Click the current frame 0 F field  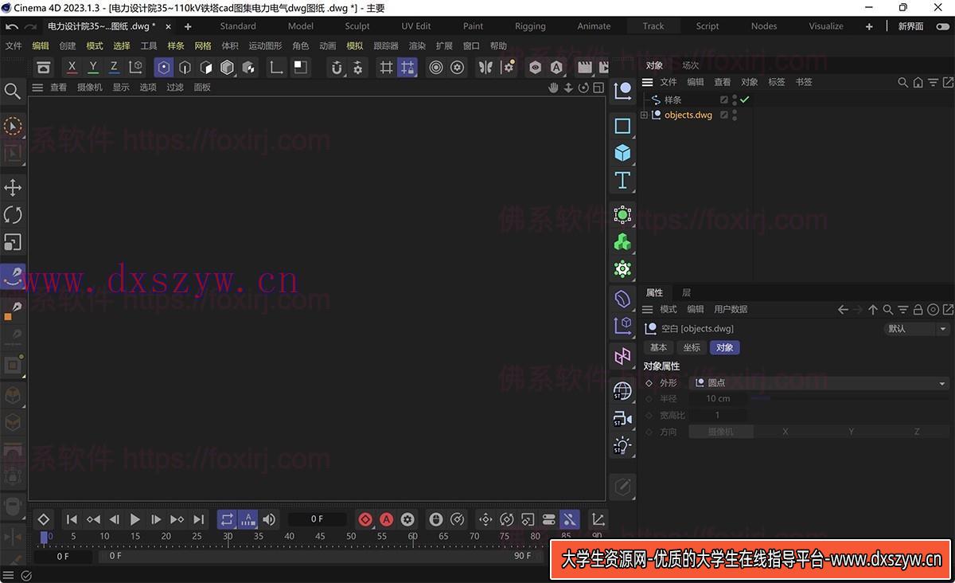click(x=317, y=519)
